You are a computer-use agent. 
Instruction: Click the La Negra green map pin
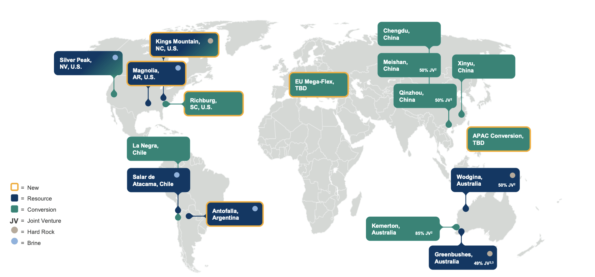(178, 217)
